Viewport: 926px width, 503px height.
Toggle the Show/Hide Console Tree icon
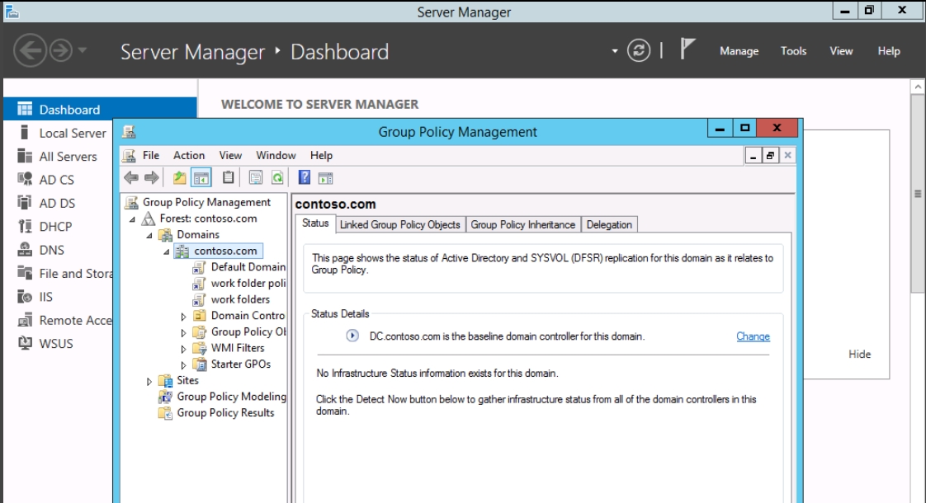pyautogui.click(x=201, y=178)
